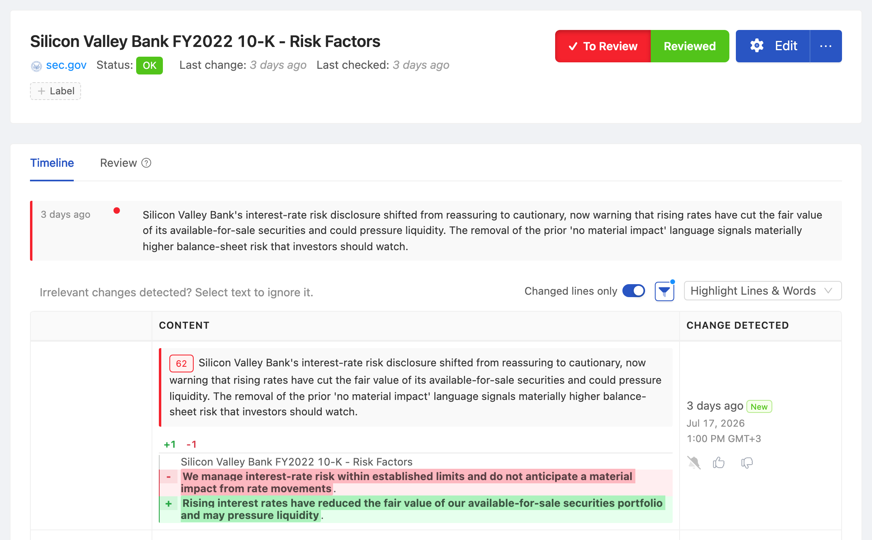Click the green New badge
This screenshot has height=540, width=872.
(x=759, y=406)
